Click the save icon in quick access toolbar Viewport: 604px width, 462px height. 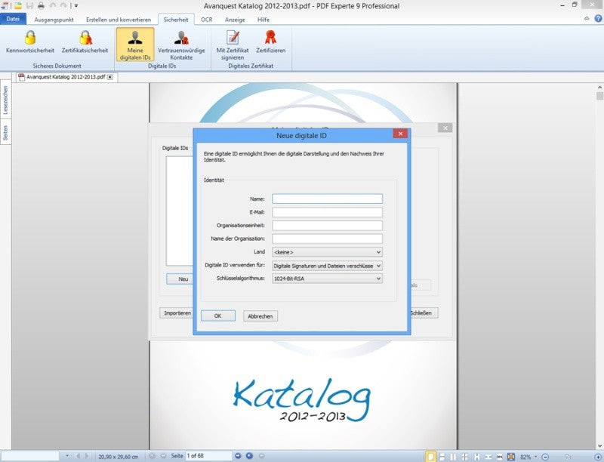29,5
